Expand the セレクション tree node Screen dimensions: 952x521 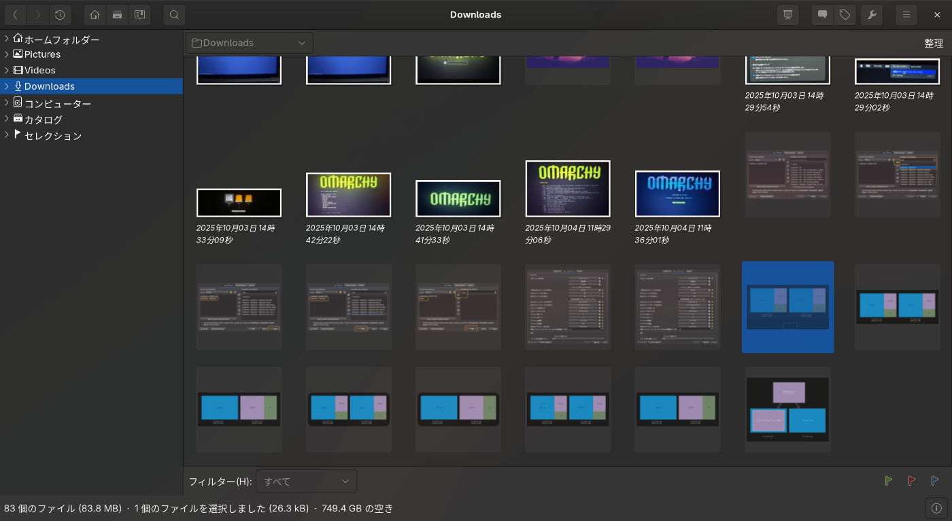point(7,134)
